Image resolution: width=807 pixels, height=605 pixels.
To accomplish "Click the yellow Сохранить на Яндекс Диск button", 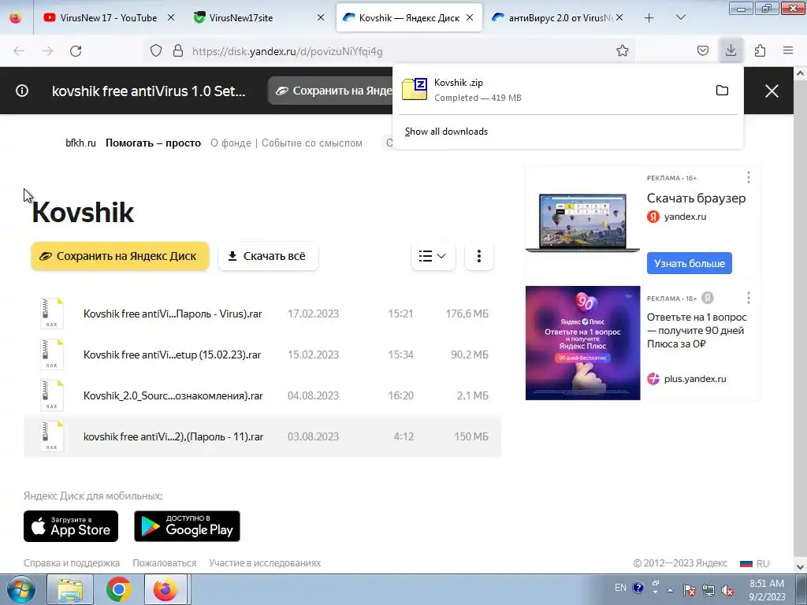I will (120, 256).
